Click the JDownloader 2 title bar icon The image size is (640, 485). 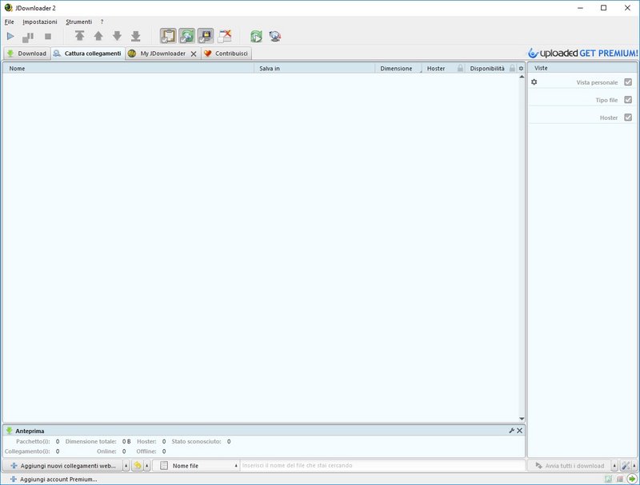click(8, 8)
